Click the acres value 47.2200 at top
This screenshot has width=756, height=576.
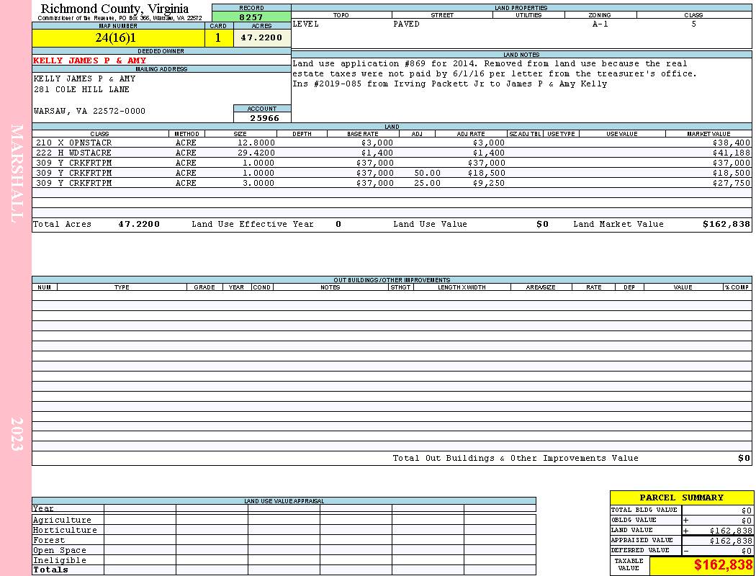(x=261, y=37)
